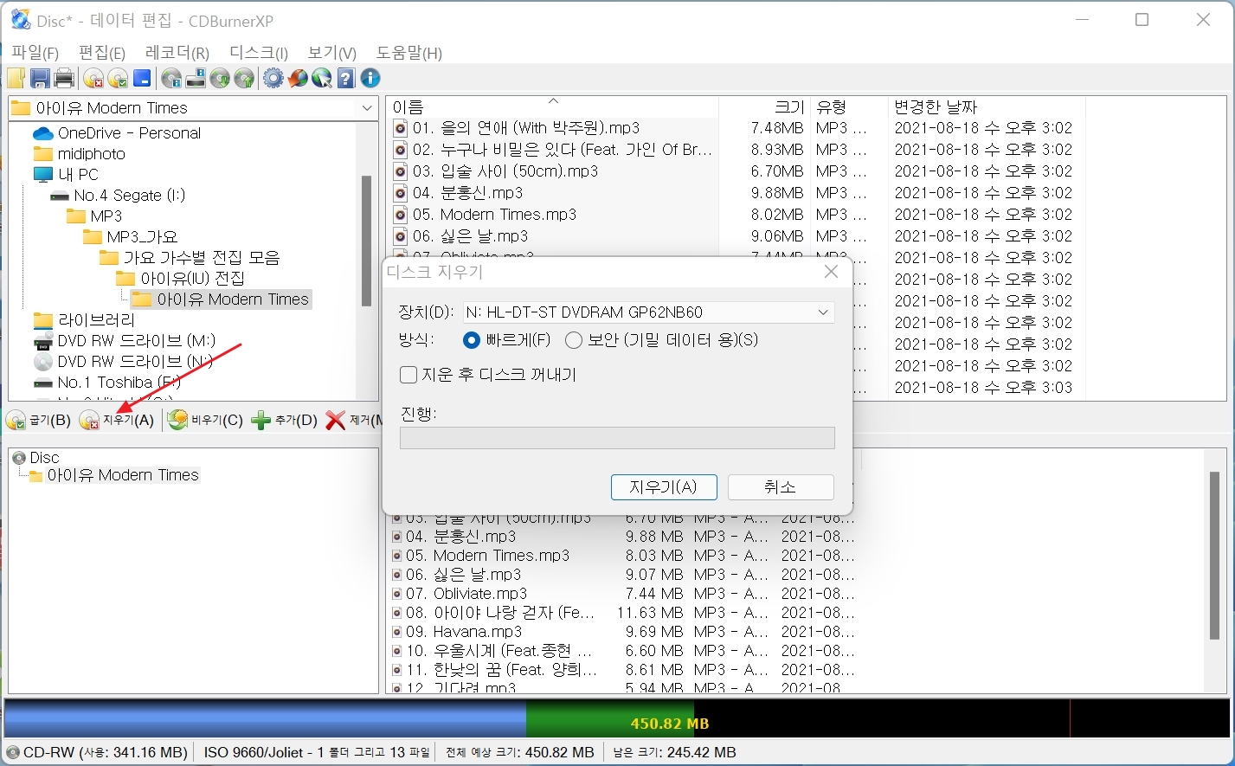This screenshot has width=1235, height=766.
Task: Click the disc icon with green up arrow
Action: (244, 79)
